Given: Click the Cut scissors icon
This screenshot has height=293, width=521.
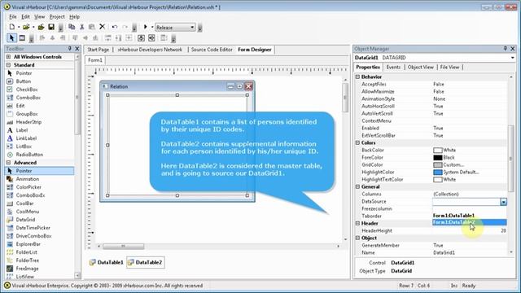Looking at the screenshot, I should pos(82,27).
